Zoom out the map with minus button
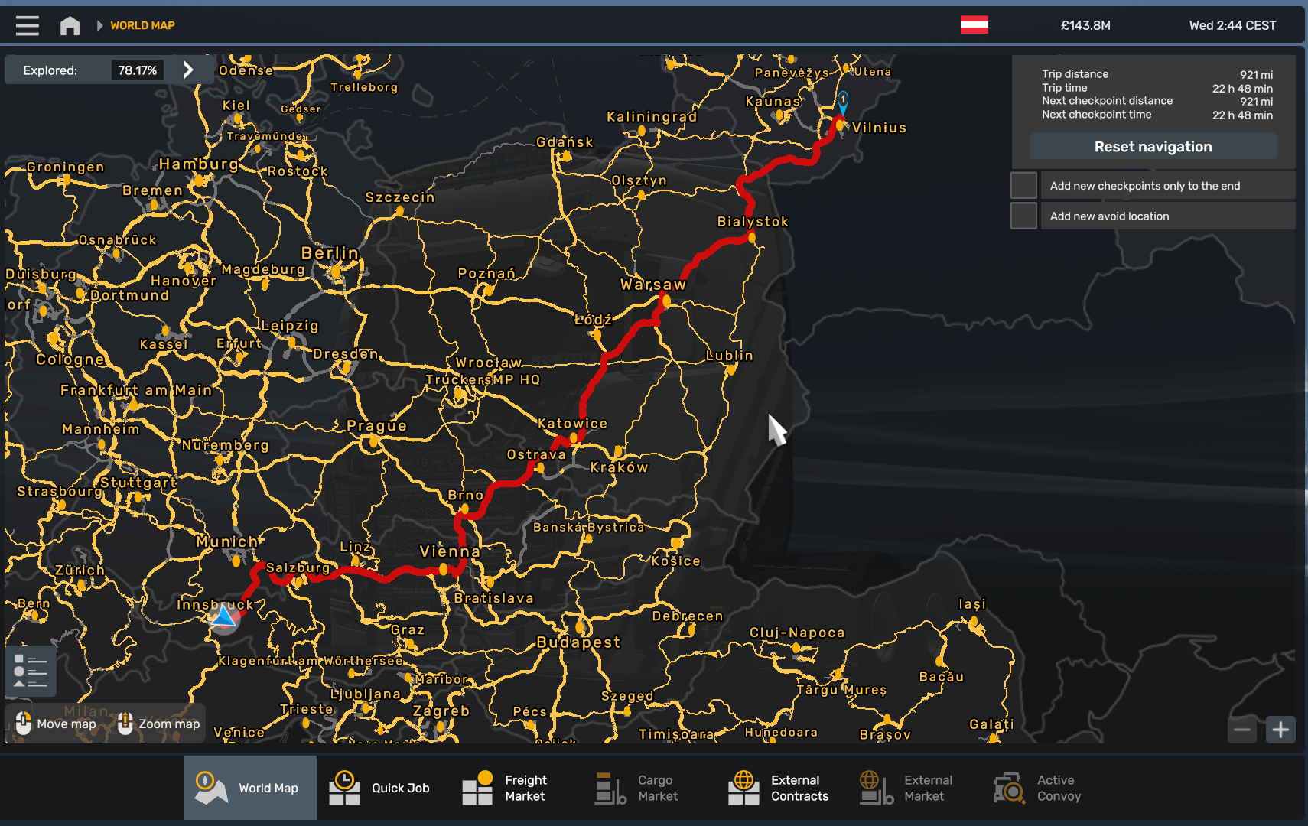Viewport: 1308px width, 826px height. pyautogui.click(x=1242, y=730)
